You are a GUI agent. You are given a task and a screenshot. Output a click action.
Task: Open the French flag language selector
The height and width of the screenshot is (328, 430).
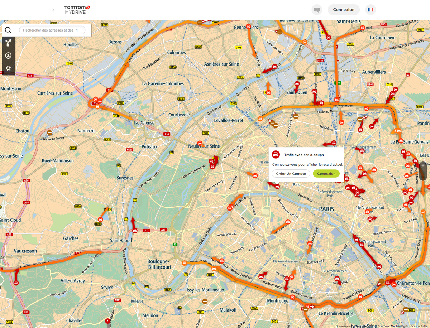coord(371,10)
